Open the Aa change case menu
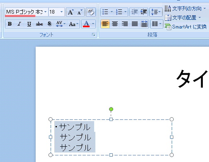 pos(74,24)
